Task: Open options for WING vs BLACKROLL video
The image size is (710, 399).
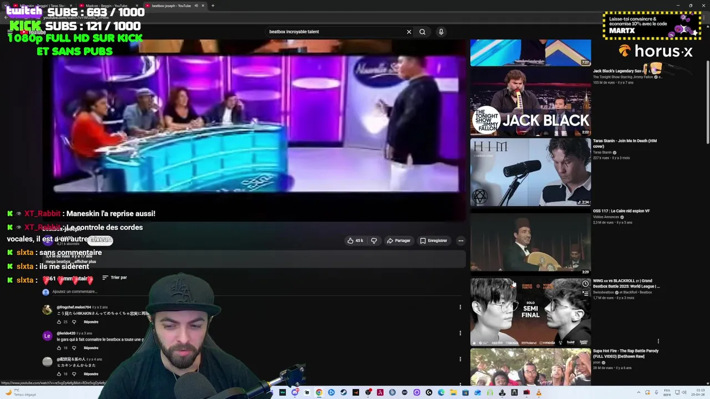Action: [658, 341]
